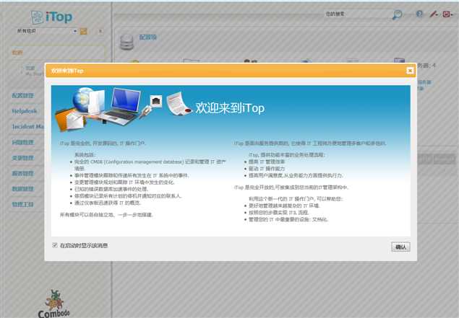Open the 所有组织 organization dropdown
The width and height of the screenshot is (459, 318).
pos(46,31)
